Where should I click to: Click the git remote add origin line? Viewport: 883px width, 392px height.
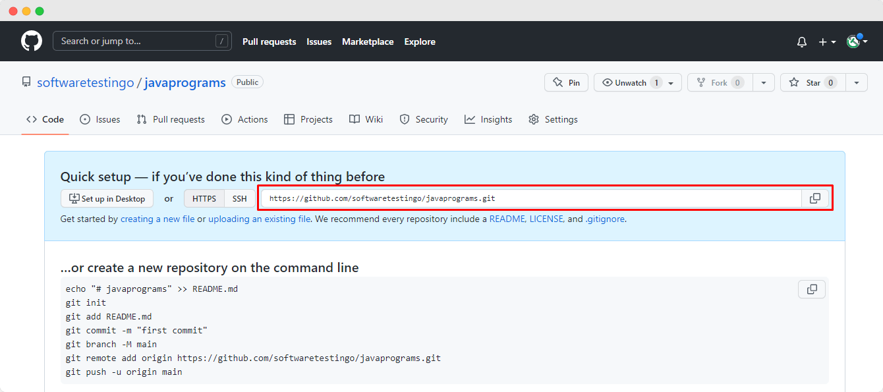point(253,358)
